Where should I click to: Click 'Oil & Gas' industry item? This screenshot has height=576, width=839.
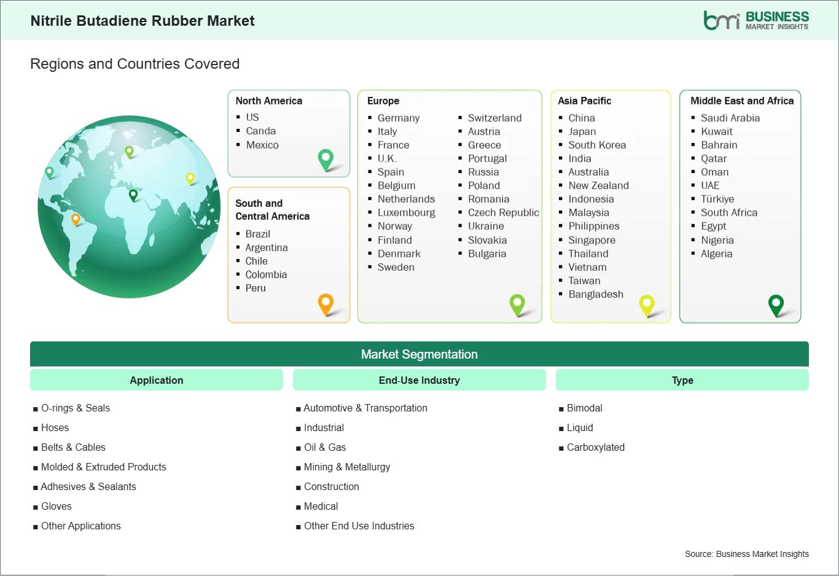coord(325,447)
